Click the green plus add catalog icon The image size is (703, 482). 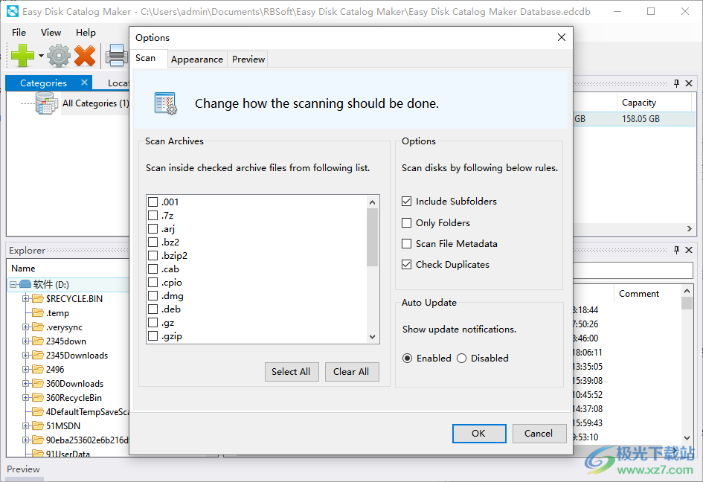pyautogui.click(x=22, y=56)
